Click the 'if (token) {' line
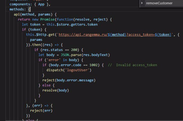This screenshot has height=121, width=183. (x=34, y=30)
